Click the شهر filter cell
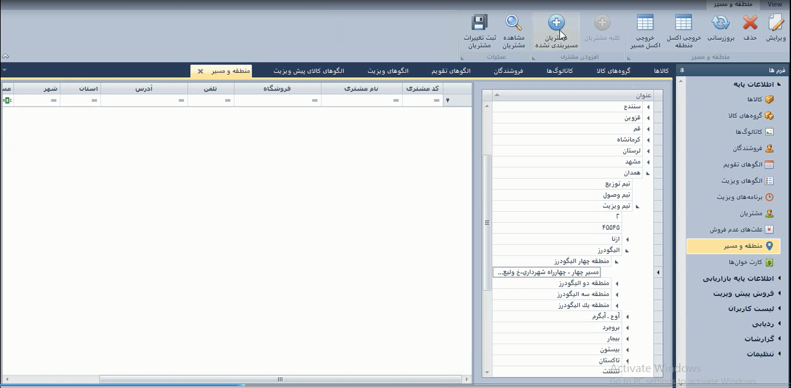The height and width of the screenshot is (388, 791). point(37,100)
